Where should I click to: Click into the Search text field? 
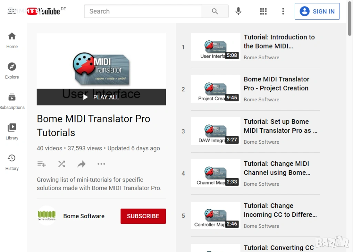pyautogui.click(x=143, y=11)
